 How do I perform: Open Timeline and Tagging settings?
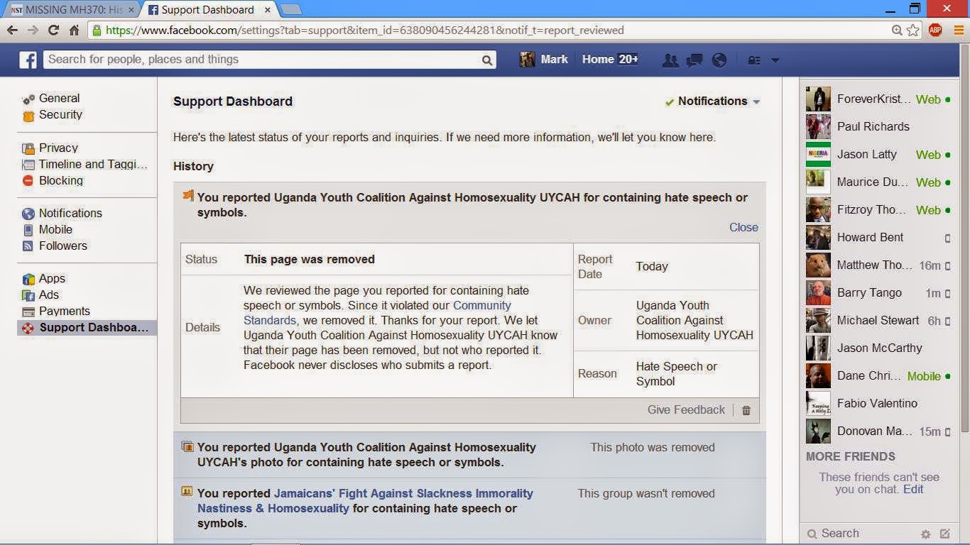[x=93, y=164]
